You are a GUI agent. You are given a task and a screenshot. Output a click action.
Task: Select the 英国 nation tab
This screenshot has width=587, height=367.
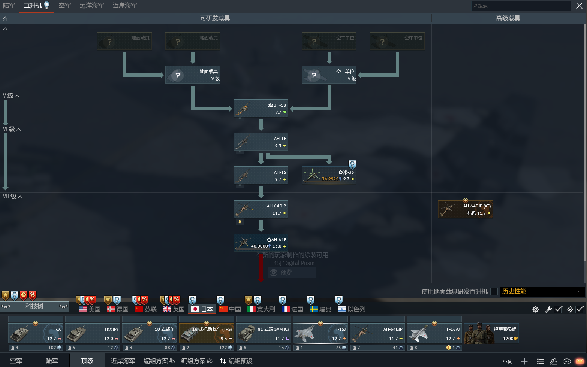click(x=174, y=309)
